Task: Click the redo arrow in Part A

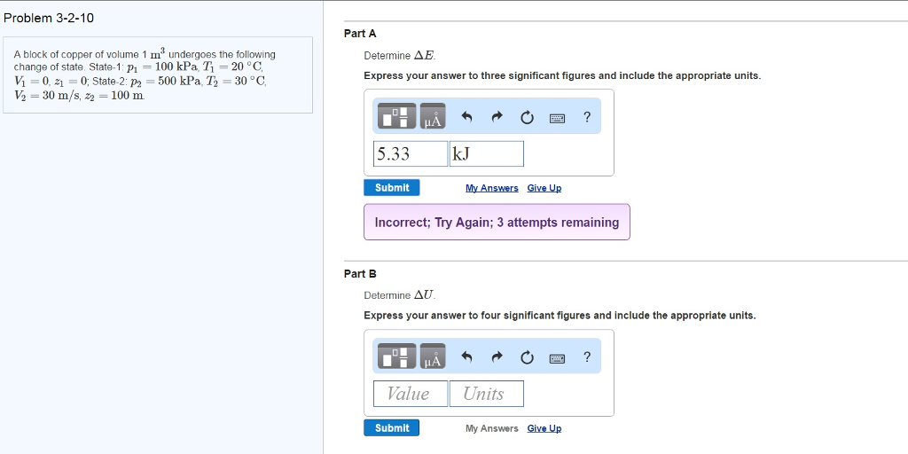Action: [x=497, y=117]
